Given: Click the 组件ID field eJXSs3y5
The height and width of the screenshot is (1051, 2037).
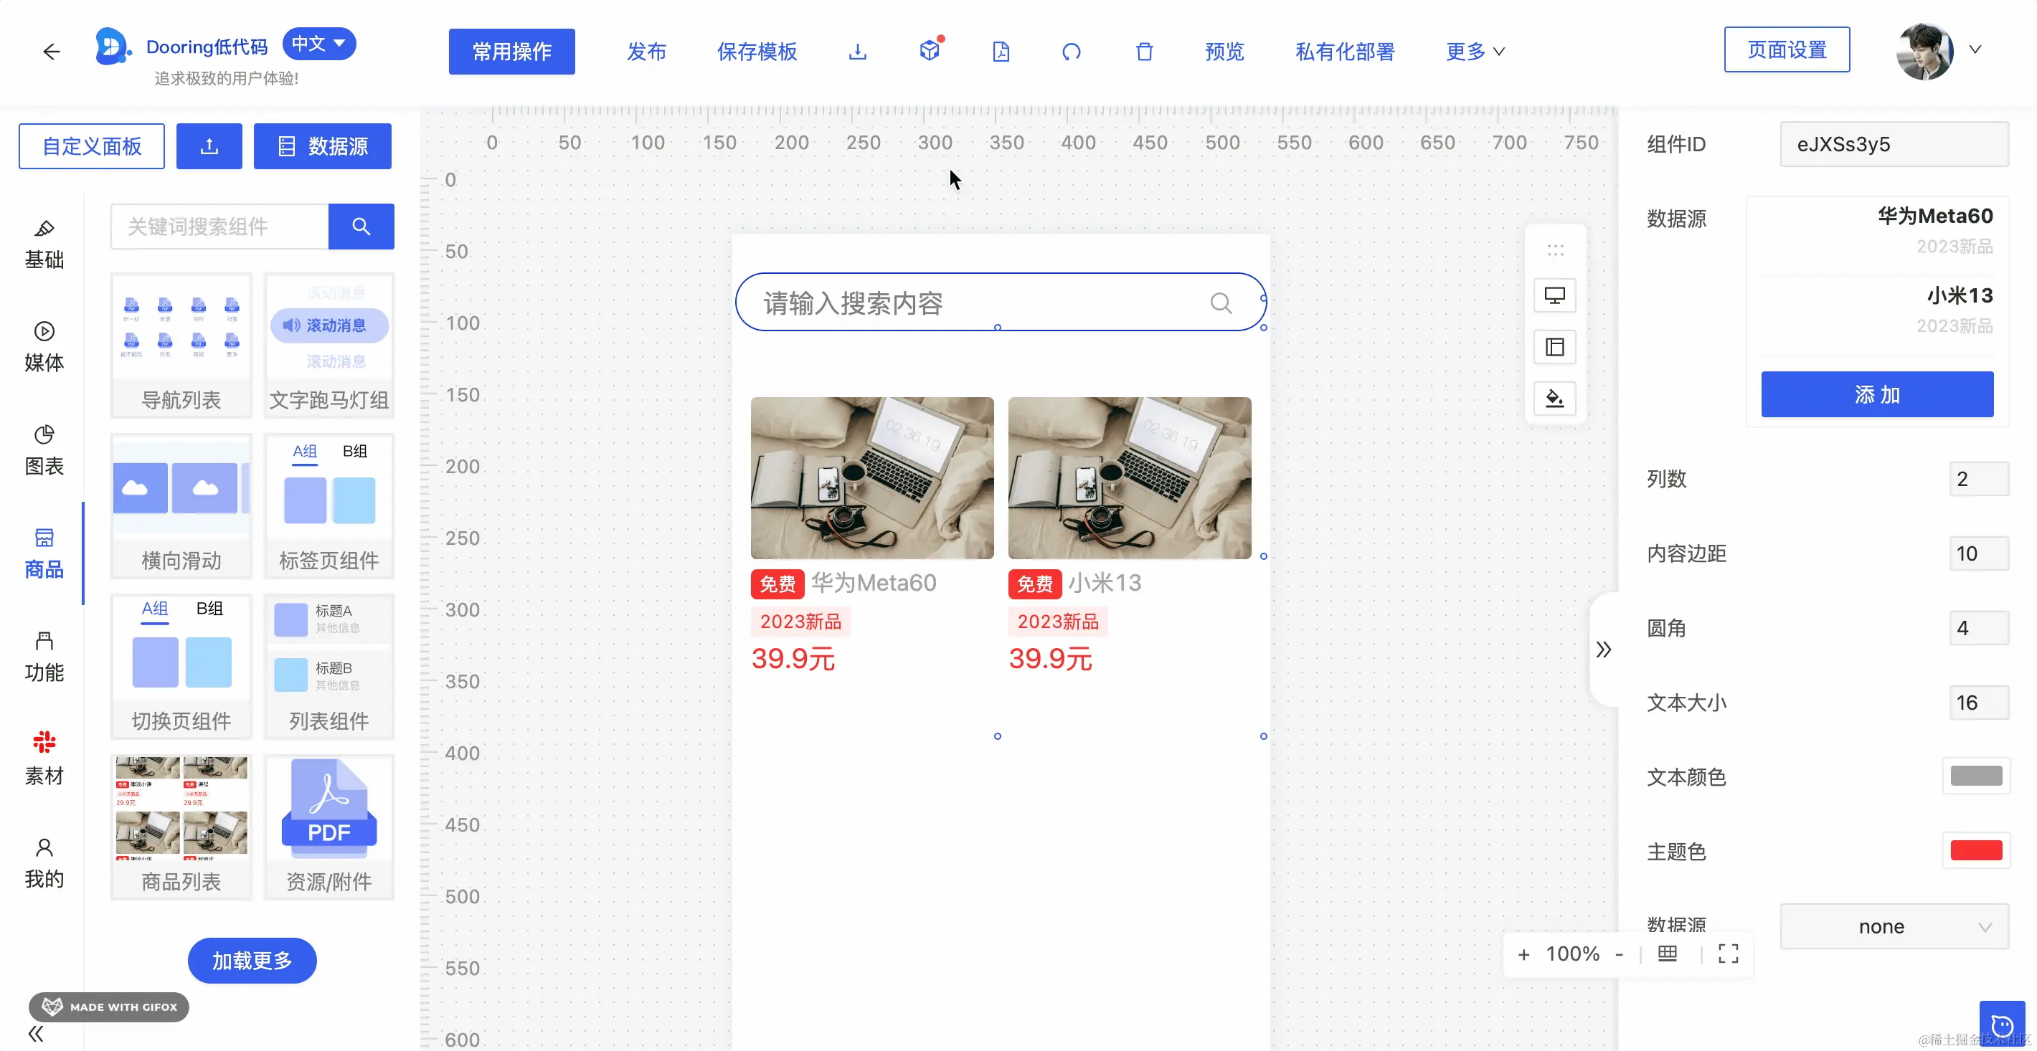Looking at the screenshot, I should point(1894,144).
